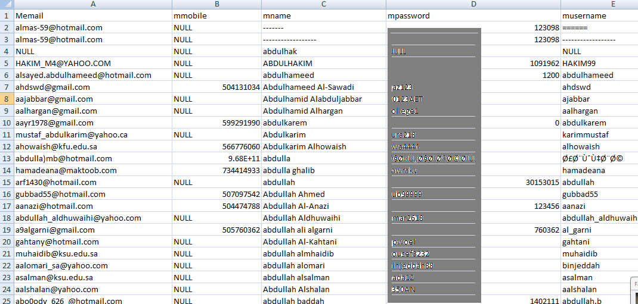Select column D header

473,5
